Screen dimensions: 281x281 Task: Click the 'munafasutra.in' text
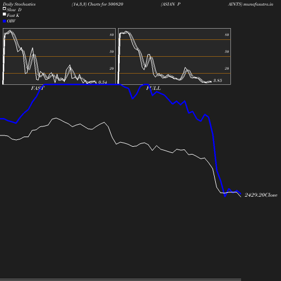[258, 4]
